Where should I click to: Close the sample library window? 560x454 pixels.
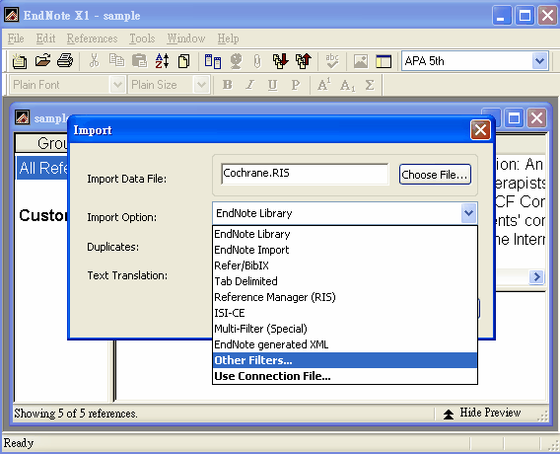pyautogui.click(x=536, y=118)
